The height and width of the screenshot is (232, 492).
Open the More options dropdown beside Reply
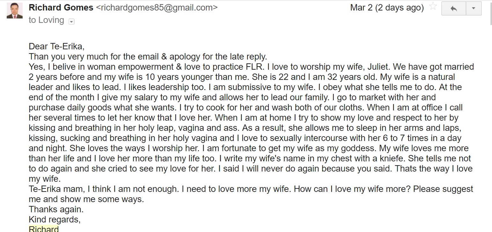click(474, 9)
